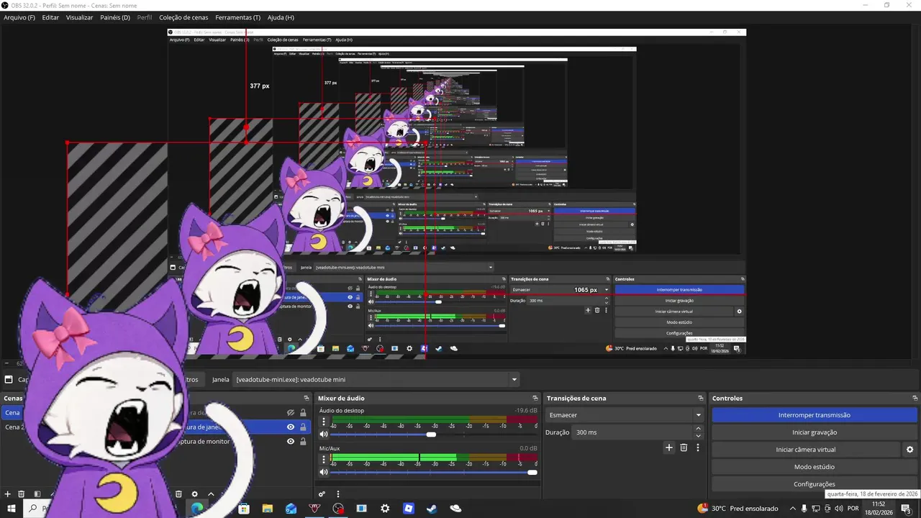Open Áudio do desktop options three-dots
This screenshot has width=921, height=518.
pos(324,423)
